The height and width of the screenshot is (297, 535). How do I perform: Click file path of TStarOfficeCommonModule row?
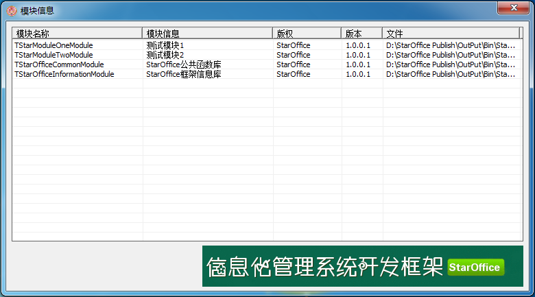click(x=451, y=64)
